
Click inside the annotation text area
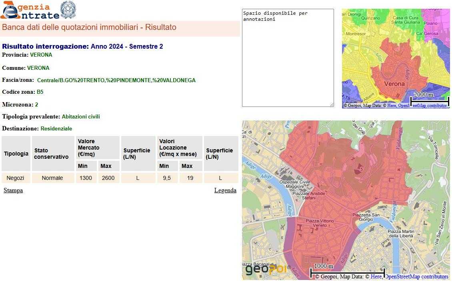(288, 58)
